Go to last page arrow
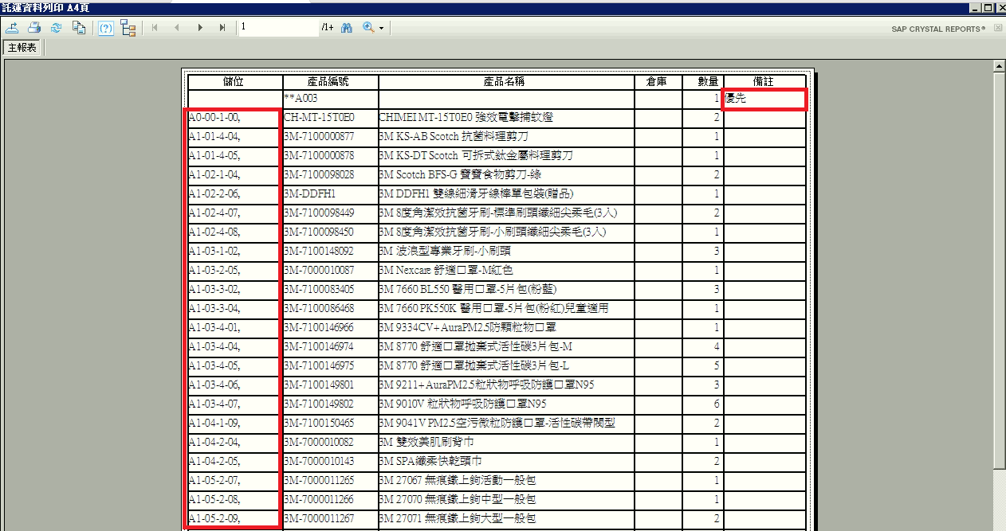 click(222, 28)
